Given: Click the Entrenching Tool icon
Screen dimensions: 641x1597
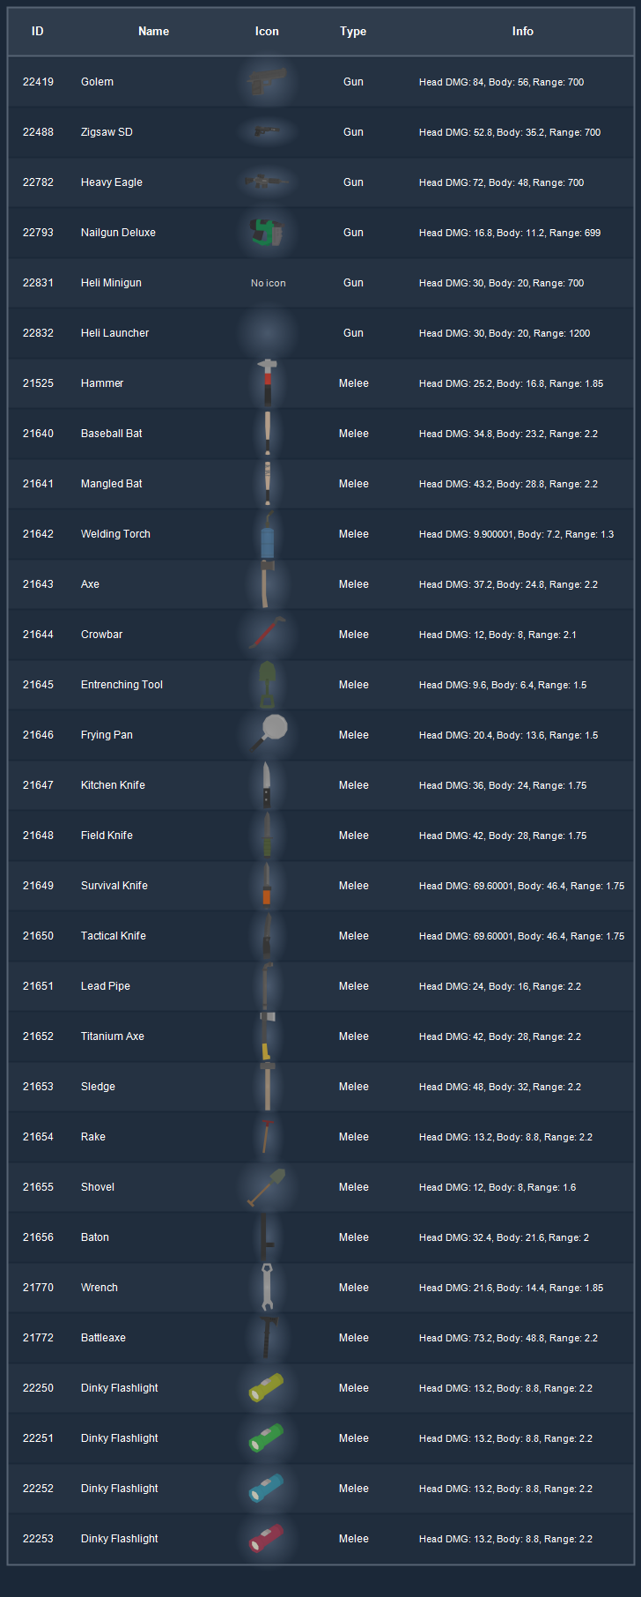Looking at the screenshot, I should [x=267, y=685].
